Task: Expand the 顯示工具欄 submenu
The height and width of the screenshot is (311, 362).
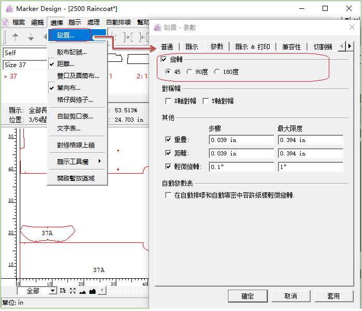Action: [x=79, y=162]
